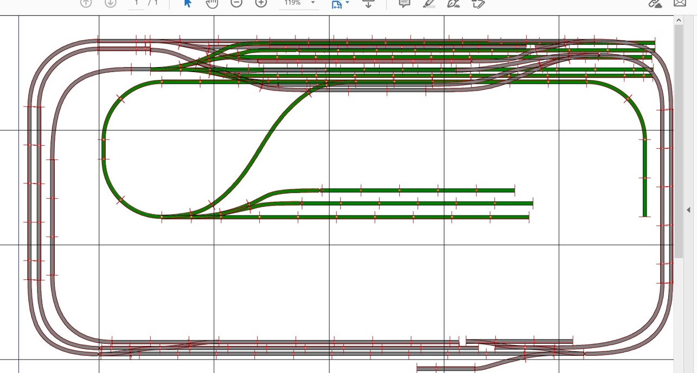
Task: Share the file via the link icon
Action: 655,3
